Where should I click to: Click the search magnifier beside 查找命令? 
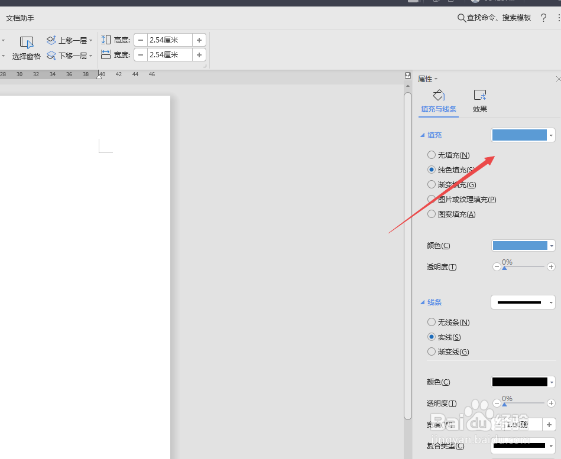pos(461,18)
